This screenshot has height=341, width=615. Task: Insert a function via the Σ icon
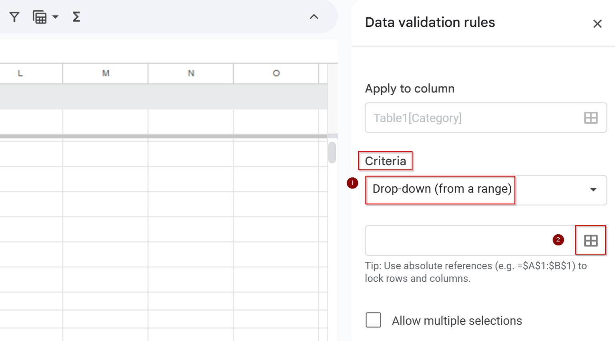76,17
